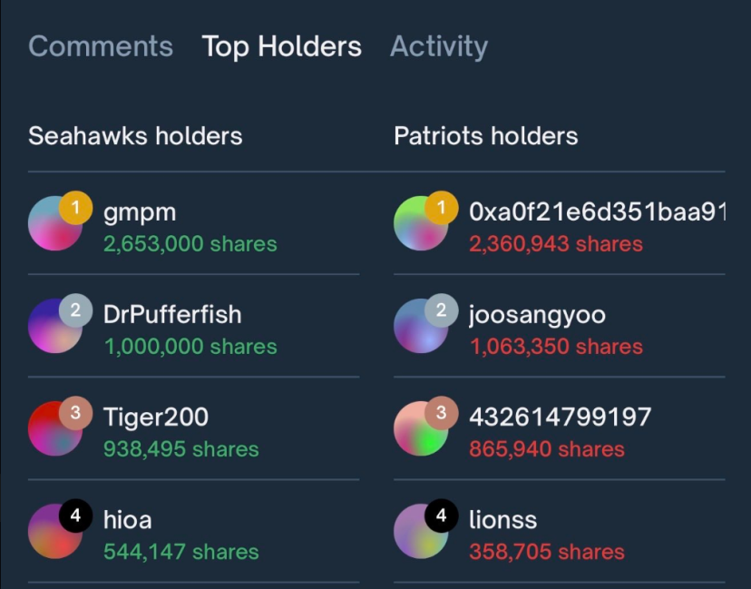Open gmpm's profile name link
This screenshot has height=589, width=751.
(x=140, y=212)
